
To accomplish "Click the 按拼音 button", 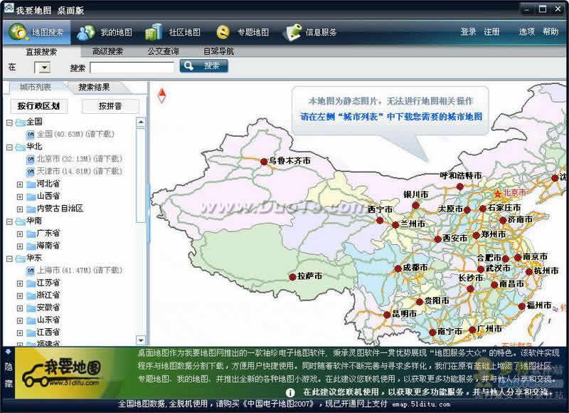I will click(x=110, y=106).
